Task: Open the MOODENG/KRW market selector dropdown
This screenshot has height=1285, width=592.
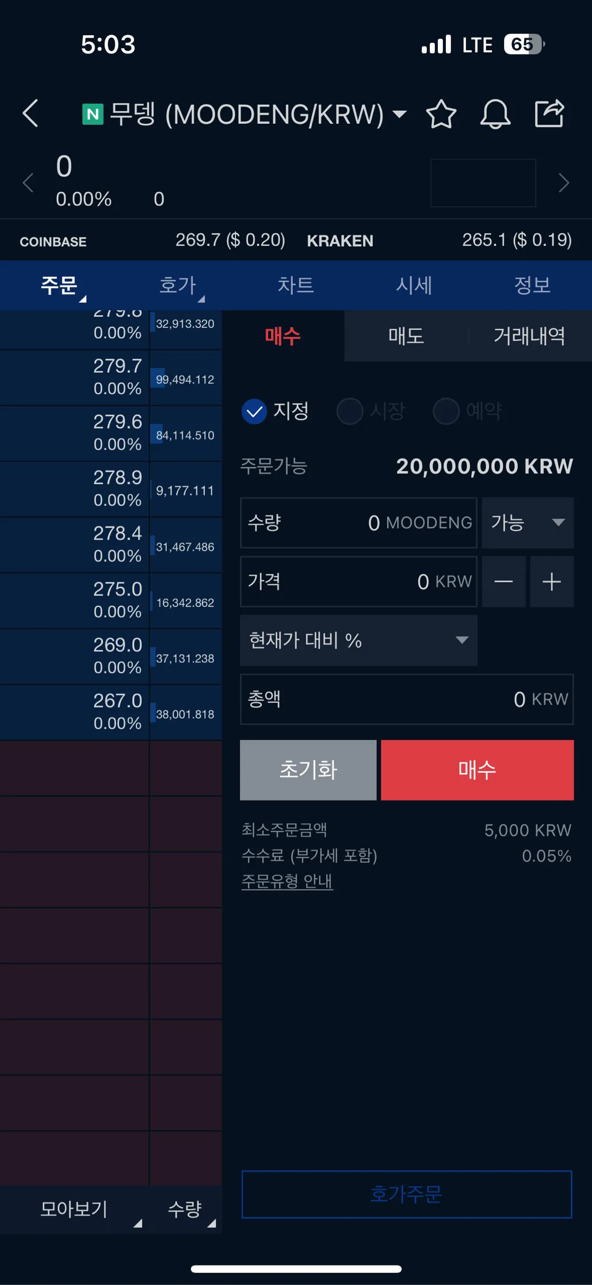Action: 399,114
